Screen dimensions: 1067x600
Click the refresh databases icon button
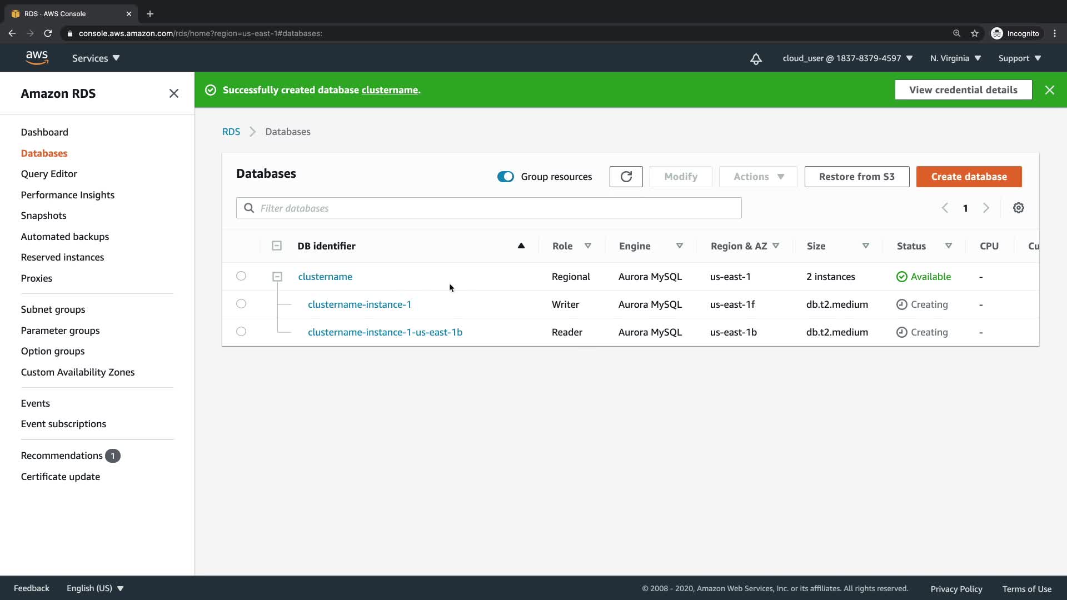pyautogui.click(x=626, y=177)
